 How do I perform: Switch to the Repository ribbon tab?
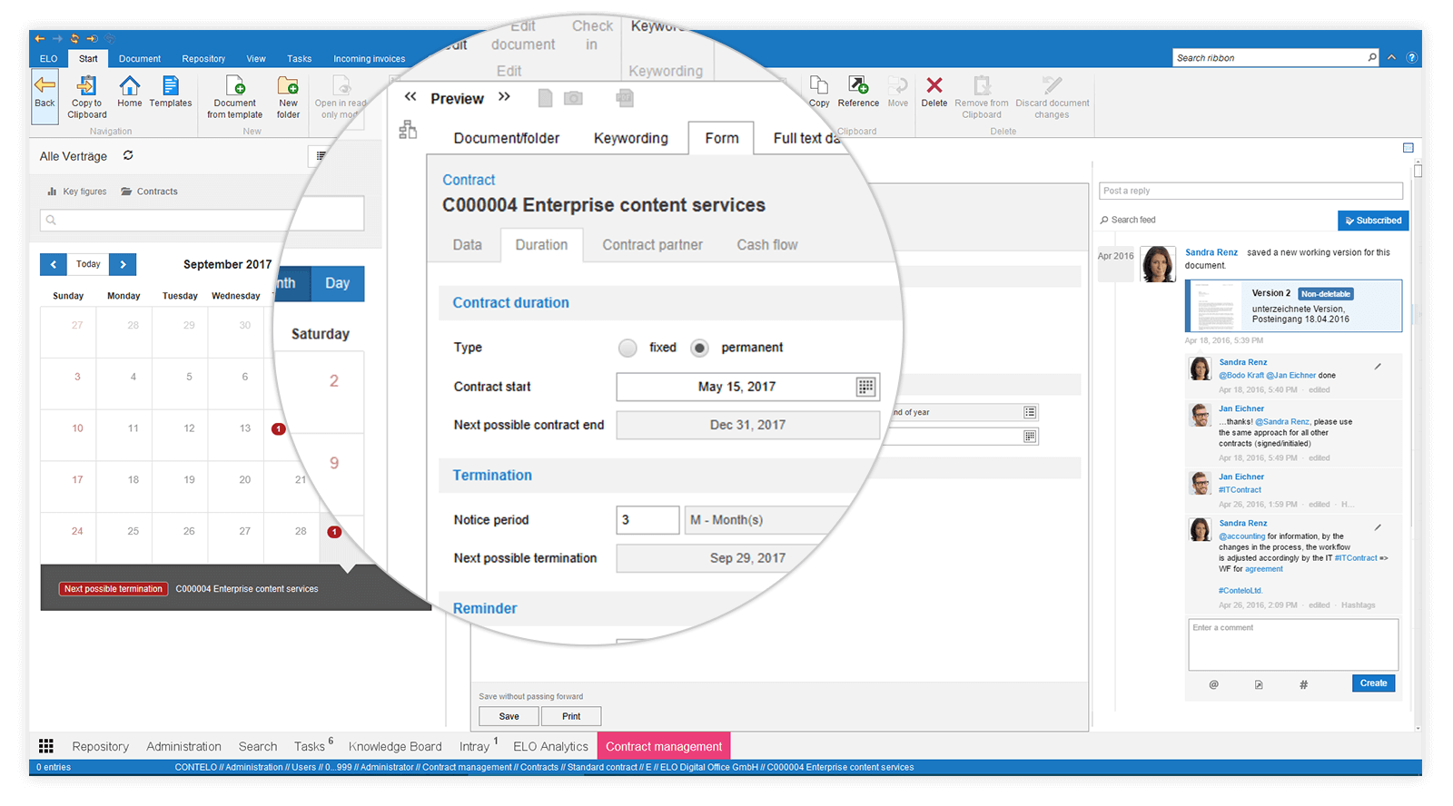pos(203,58)
